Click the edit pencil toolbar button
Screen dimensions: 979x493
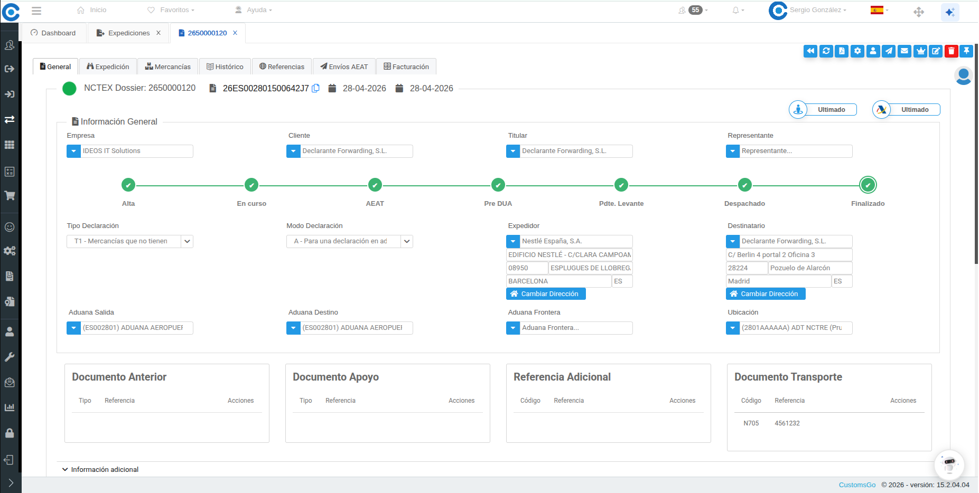(936, 51)
